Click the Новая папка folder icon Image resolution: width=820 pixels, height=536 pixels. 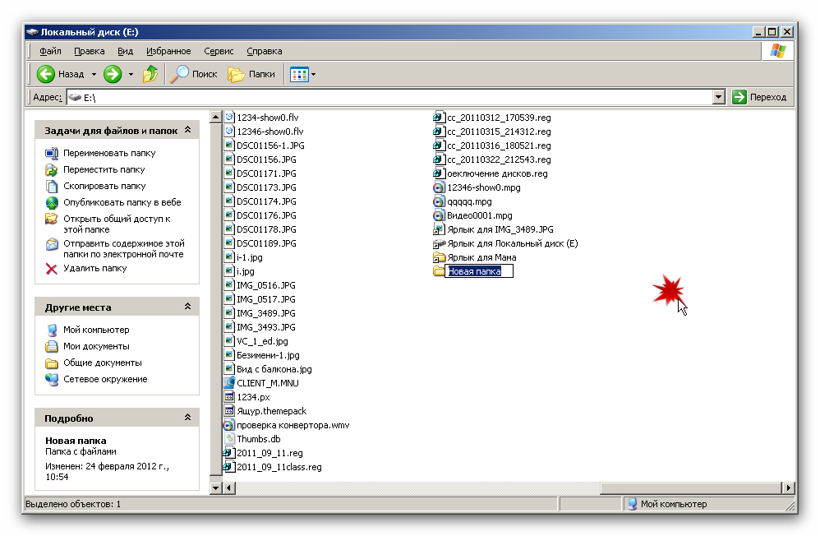(438, 271)
